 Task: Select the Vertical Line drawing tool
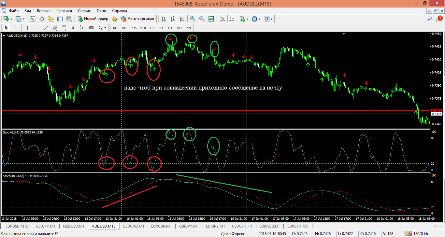tap(28, 28)
